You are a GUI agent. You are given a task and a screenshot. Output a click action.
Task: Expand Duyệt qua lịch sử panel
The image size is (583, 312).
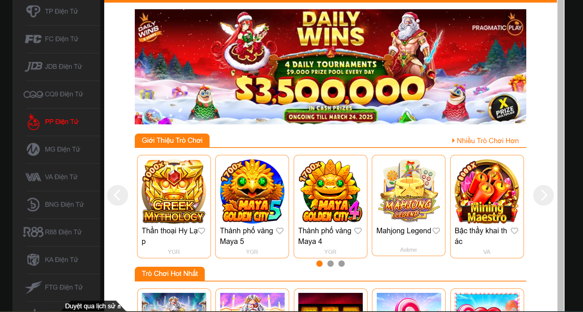(x=93, y=306)
